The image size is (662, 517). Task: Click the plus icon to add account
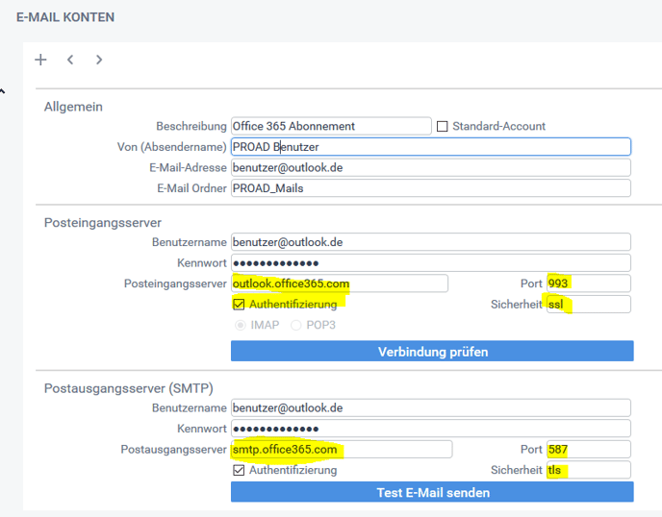click(40, 60)
